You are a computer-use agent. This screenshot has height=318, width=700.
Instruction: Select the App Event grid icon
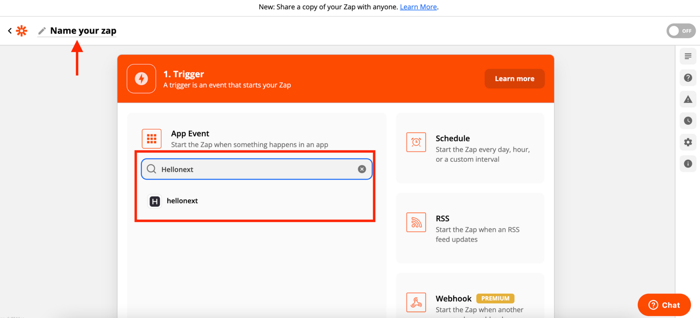click(x=152, y=139)
